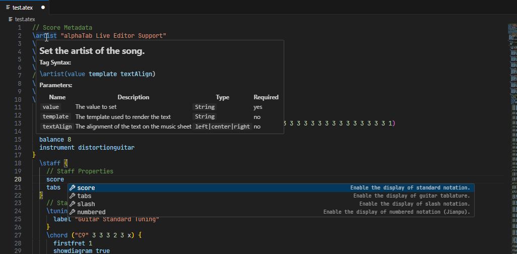Choose the slash autocomplete suggestion
This screenshot has width=517, height=254.
(86, 204)
